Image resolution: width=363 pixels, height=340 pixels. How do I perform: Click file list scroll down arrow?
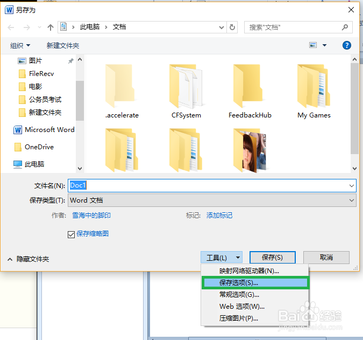pos(354,168)
